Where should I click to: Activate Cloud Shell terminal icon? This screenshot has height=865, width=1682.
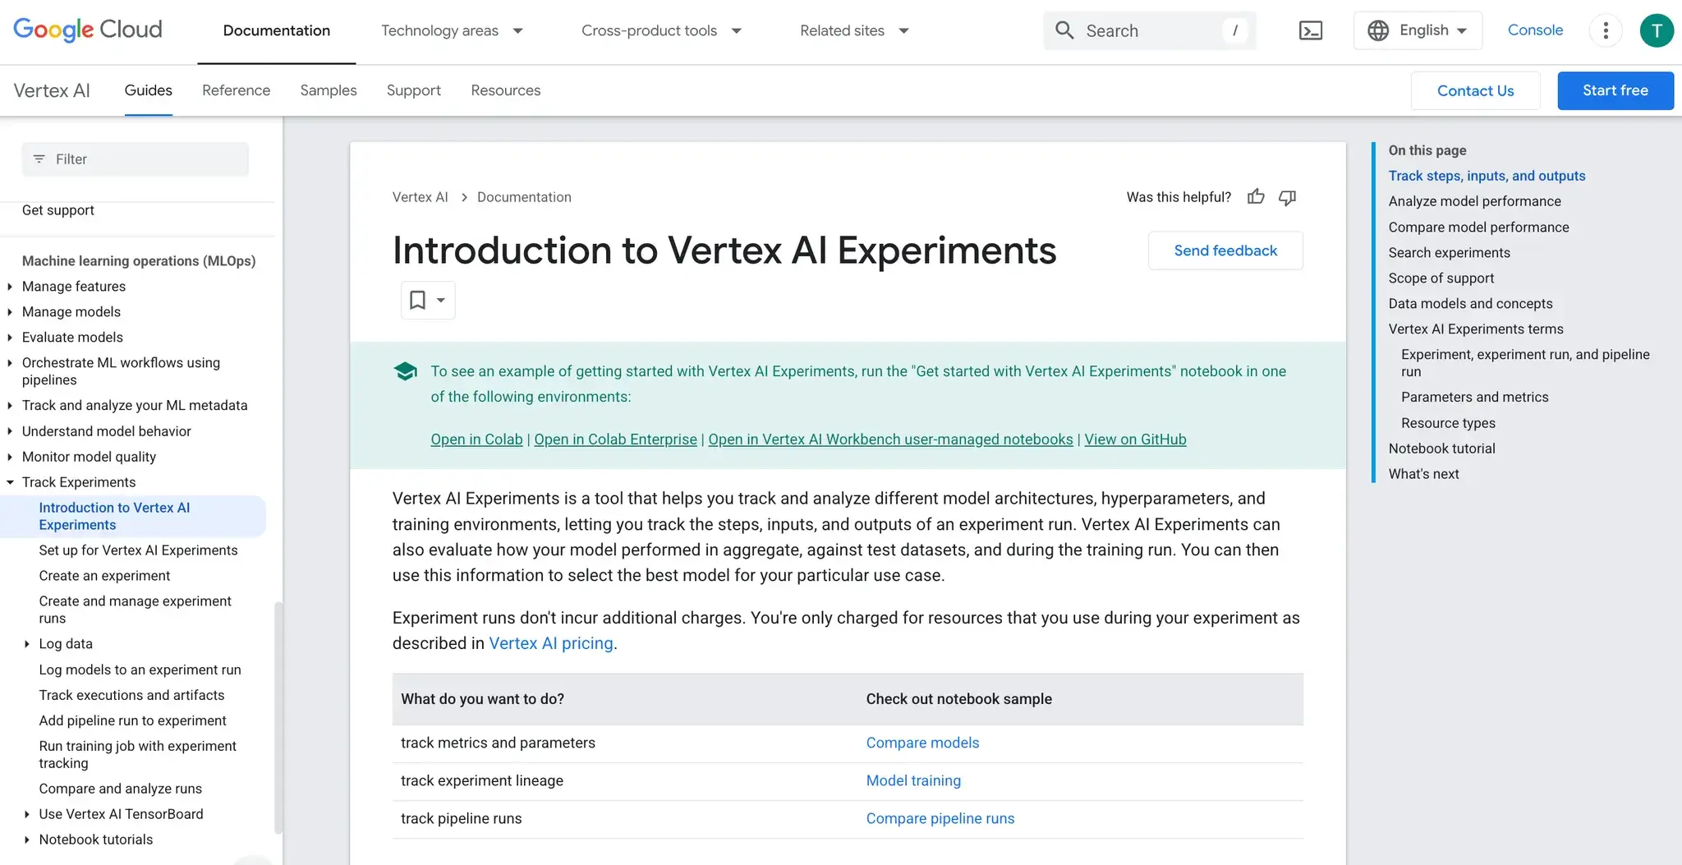coord(1310,31)
